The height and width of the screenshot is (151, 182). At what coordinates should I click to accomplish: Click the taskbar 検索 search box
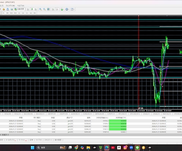click(x=52, y=147)
